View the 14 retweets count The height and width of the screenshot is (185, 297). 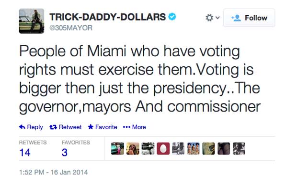[25, 153]
